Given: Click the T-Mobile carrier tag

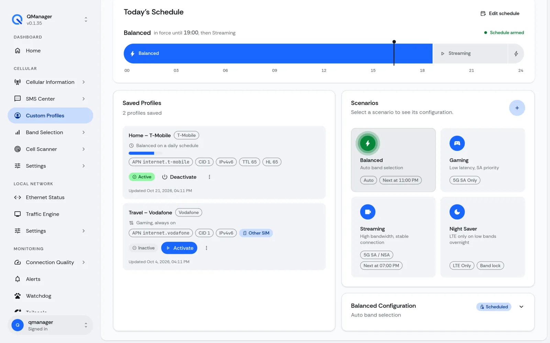Looking at the screenshot, I should point(186,135).
